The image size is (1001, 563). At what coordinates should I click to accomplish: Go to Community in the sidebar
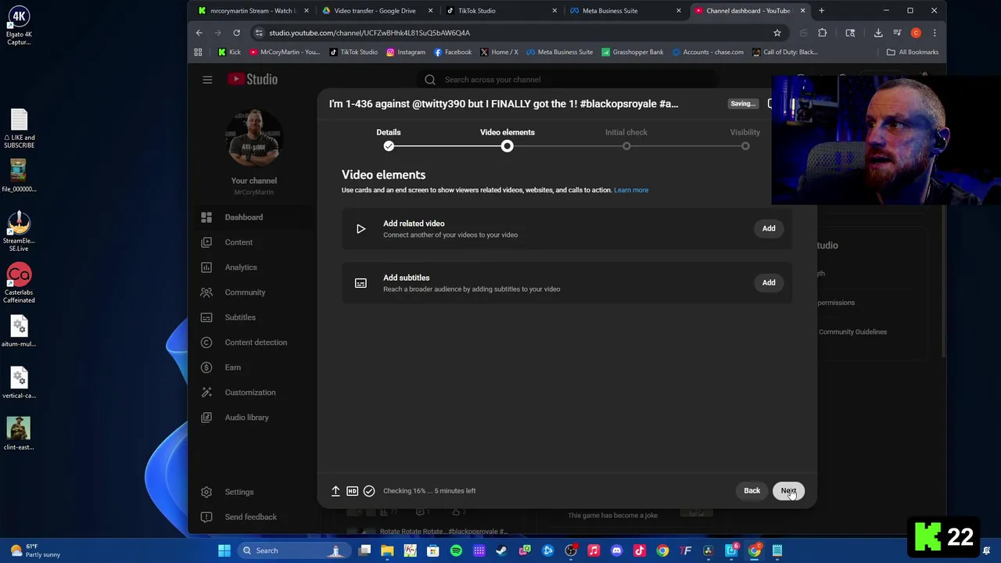point(245,292)
